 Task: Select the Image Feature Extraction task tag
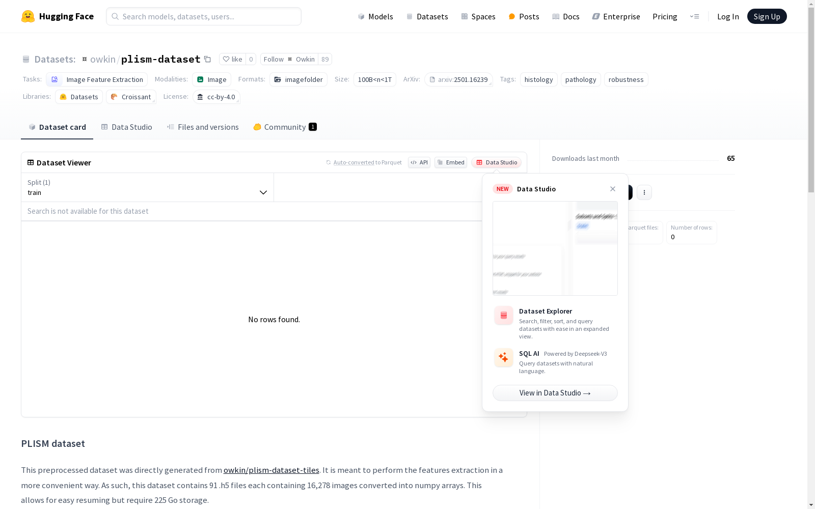97,79
